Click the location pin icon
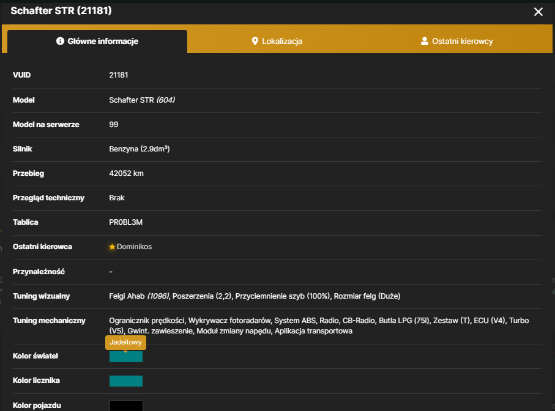The width and height of the screenshot is (555, 411). pos(255,41)
